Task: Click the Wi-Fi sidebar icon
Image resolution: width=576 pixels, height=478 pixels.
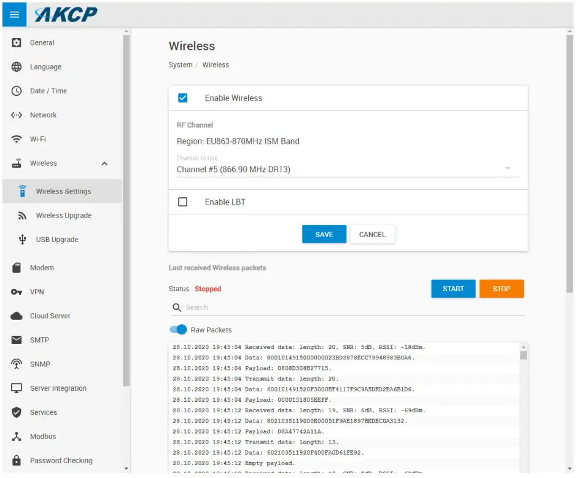Action: [x=18, y=139]
